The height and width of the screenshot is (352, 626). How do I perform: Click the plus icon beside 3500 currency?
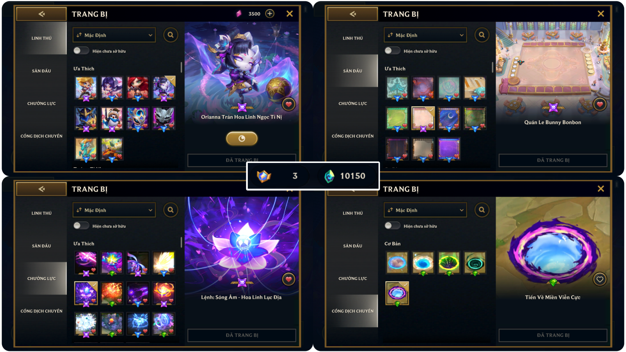click(270, 14)
